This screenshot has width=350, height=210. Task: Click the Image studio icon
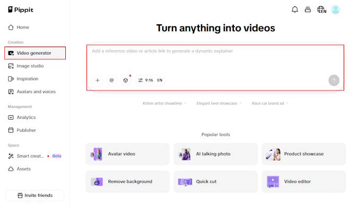pyautogui.click(x=11, y=66)
